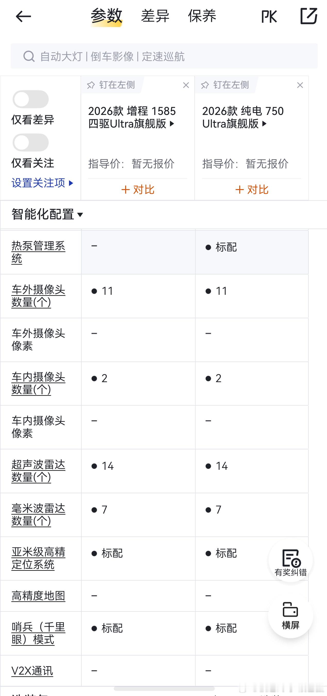Tap the back arrow icon
Screen dimensions: 327x696
(x=23, y=17)
